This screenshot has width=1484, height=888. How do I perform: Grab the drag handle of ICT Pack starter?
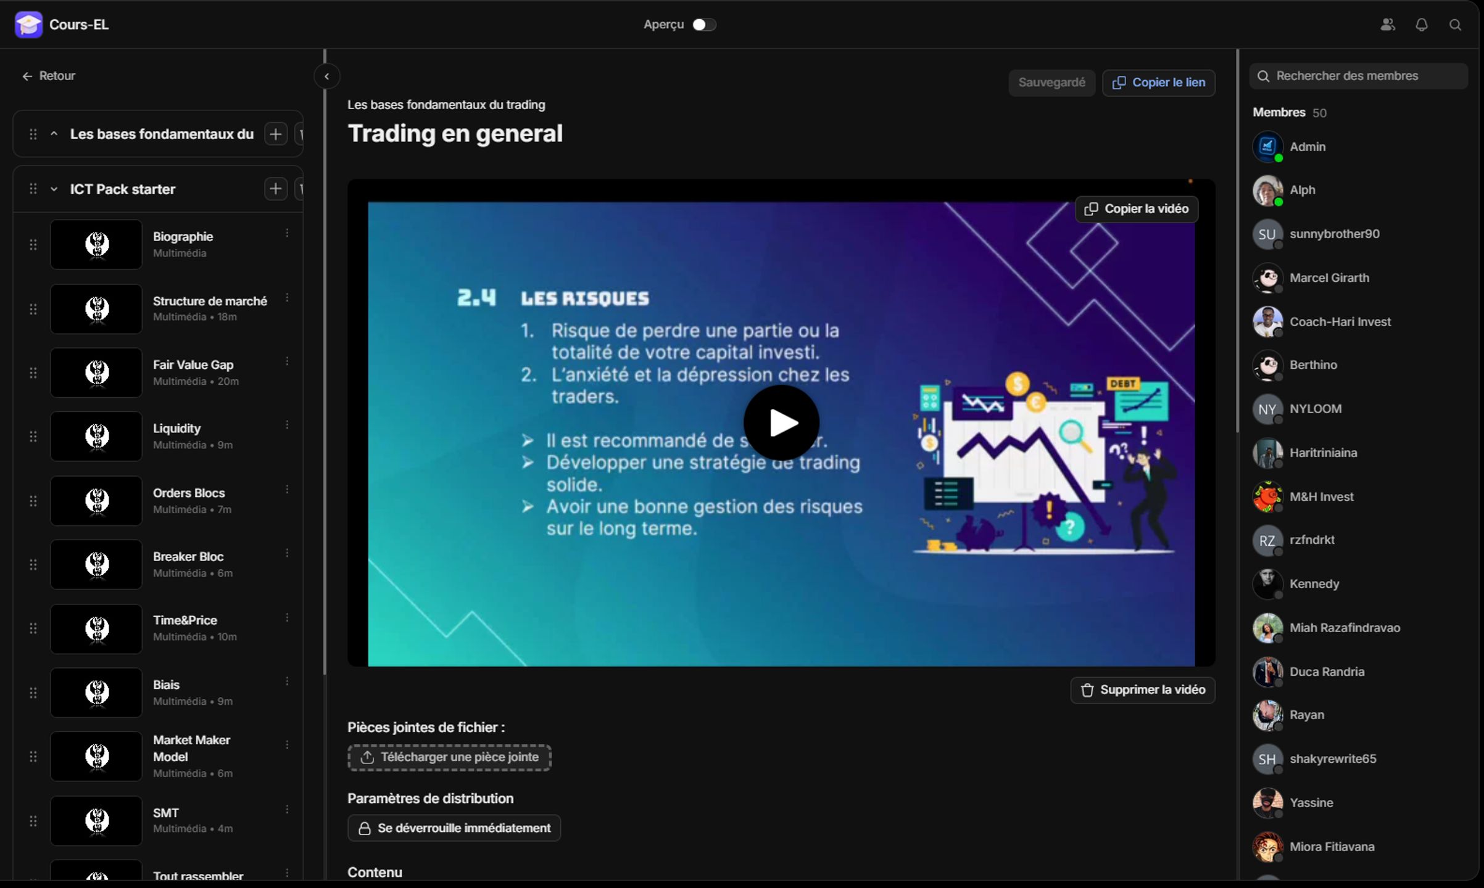pyautogui.click(x=33, y=189)
